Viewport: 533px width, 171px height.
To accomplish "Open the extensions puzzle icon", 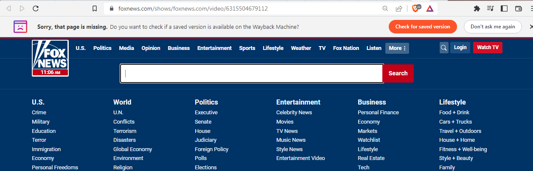I will click(477, 8).
